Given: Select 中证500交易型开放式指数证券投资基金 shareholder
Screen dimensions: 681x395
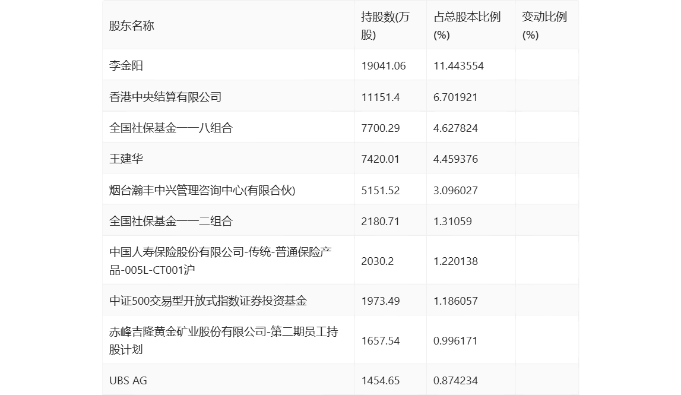Looking at the screenshot, I should pos(208,301).
